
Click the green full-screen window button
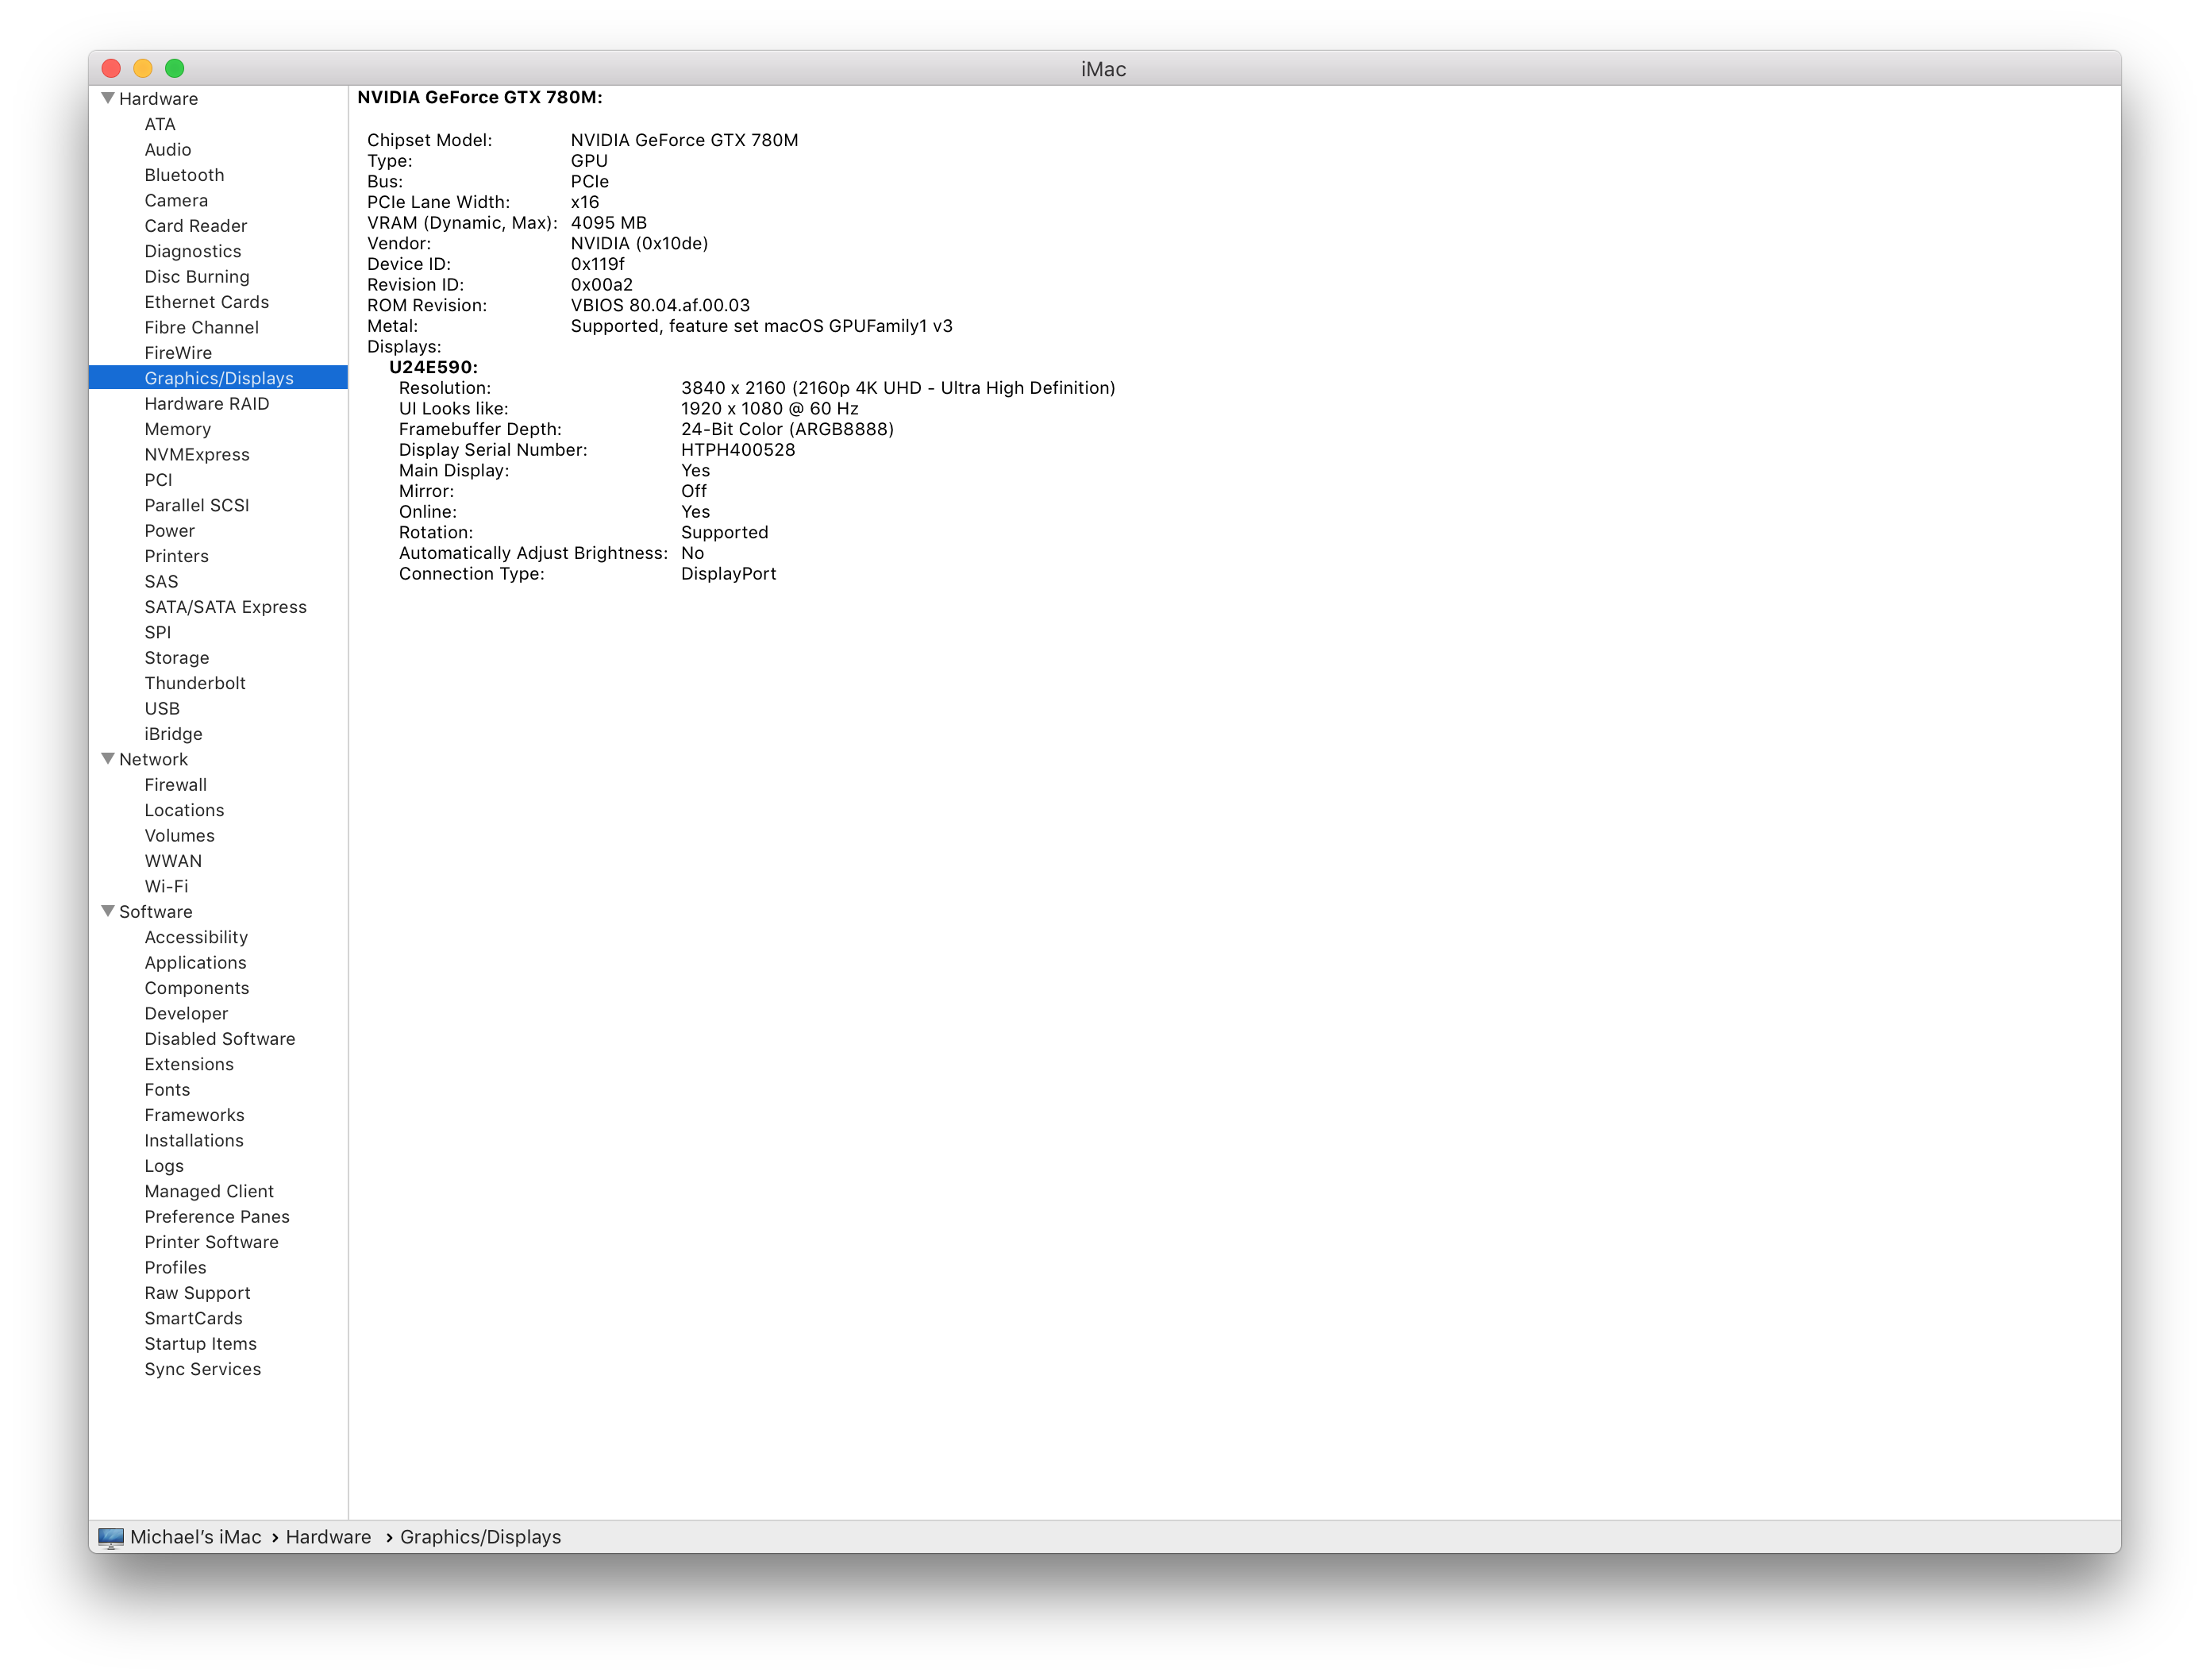point(175,68)
